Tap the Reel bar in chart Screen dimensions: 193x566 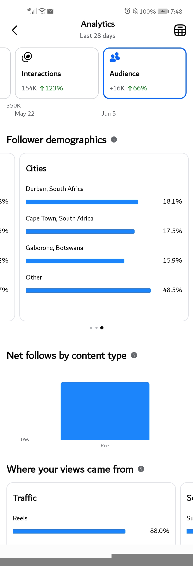point(105,411)
